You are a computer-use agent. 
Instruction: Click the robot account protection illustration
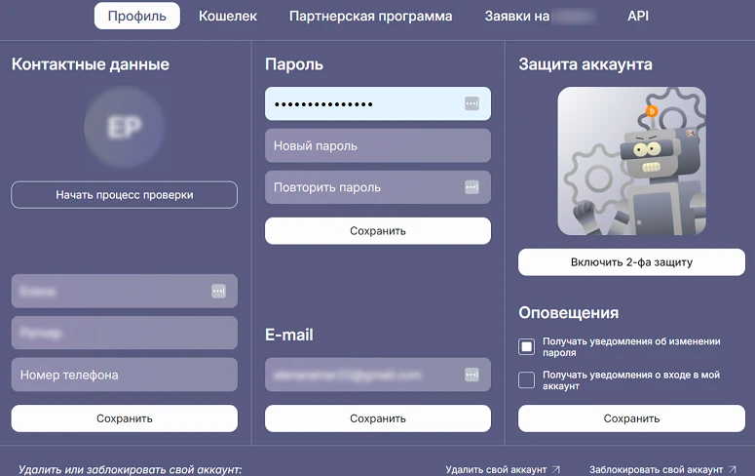coord(631,161)
